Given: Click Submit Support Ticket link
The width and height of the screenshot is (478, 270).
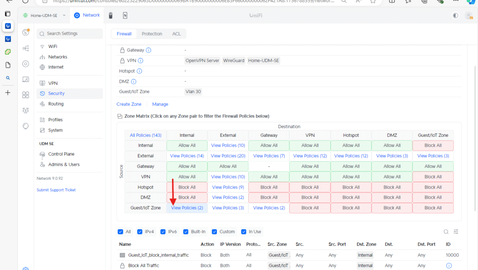Looking at the screenshot, I should click(56, 190).
